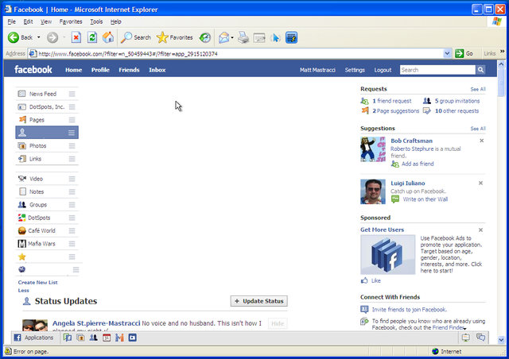Expand the address bar dropdown
509x359 pixels.
tap(447, 53)
